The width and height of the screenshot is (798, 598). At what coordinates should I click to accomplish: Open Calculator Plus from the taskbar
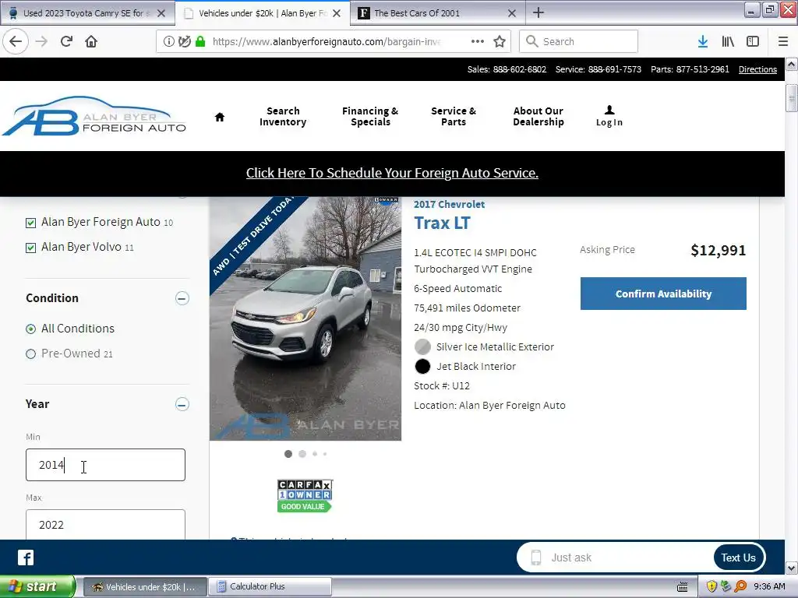coord(270,587)
